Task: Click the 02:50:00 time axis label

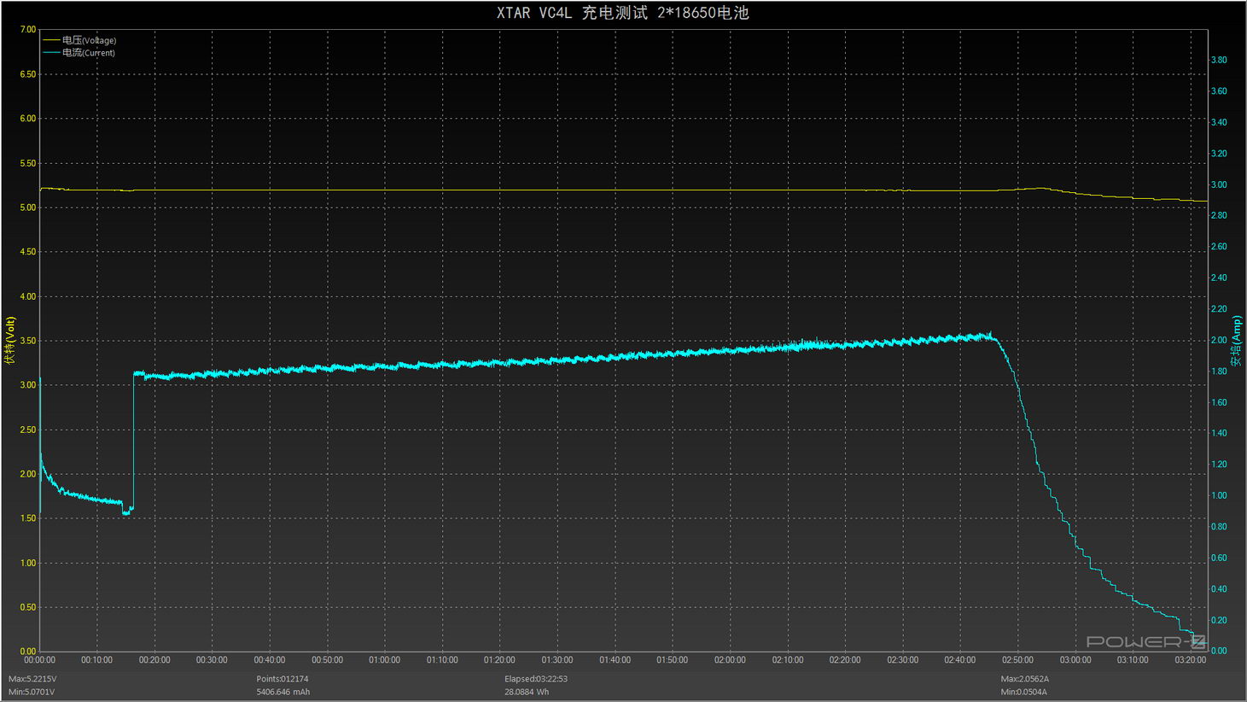Action: (x=1017, y=660)
